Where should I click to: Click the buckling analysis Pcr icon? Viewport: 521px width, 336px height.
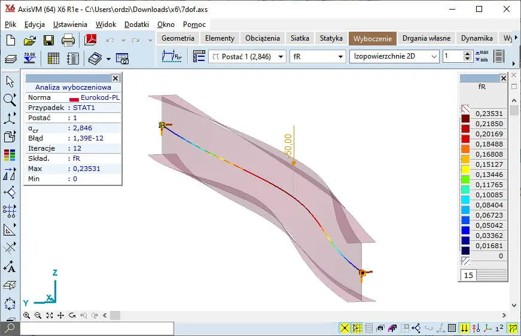pos(172,56)
